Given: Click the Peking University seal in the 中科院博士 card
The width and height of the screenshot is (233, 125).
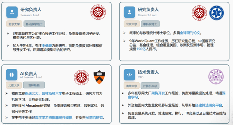Looking at the screenshot, I should [199, 13].
